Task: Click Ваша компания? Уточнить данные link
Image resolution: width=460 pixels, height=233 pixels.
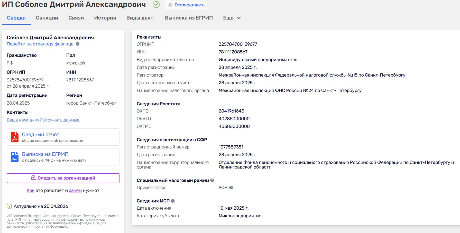Action: tap(43, 120)
